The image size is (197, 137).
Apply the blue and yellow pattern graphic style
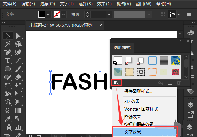point(175,61)
